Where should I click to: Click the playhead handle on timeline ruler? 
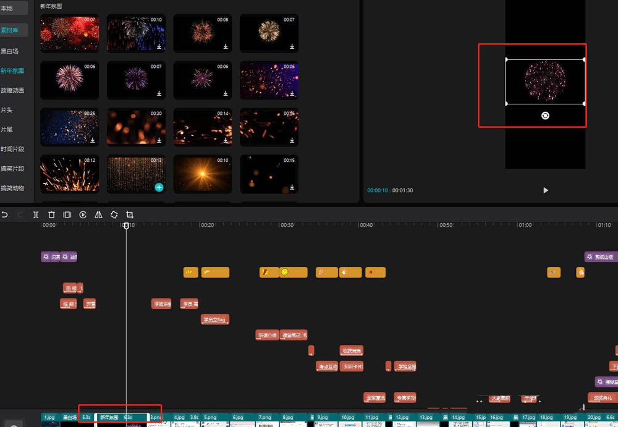(x=126, y=226)
